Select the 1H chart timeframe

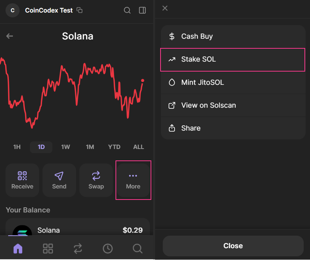(17, 147)
